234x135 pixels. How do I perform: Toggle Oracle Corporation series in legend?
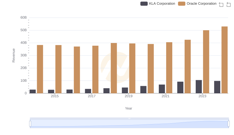(x=197, y=4)
